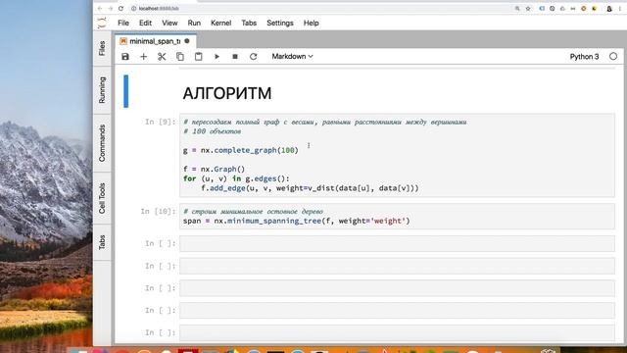
Task: Open the Tabs sidebar panel
Action: (102, 242)
